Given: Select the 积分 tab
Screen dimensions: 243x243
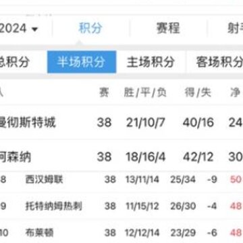Looking at the screenshot, I should (x=90, y=28).
